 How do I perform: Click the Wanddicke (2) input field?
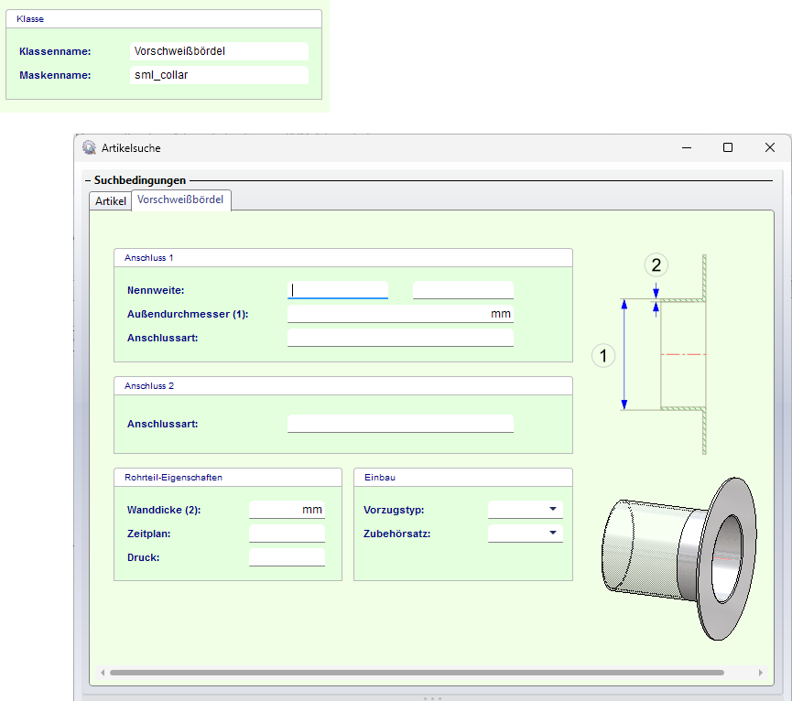pyautogui.click(x=286, y=510)
